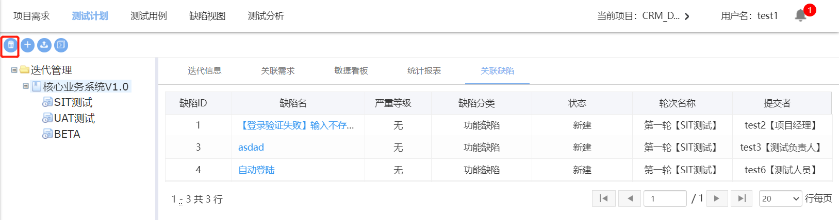Screen dimensions: 839x220
Task: Expand the current project selector arrow
Action: click(x=687, y=16)
